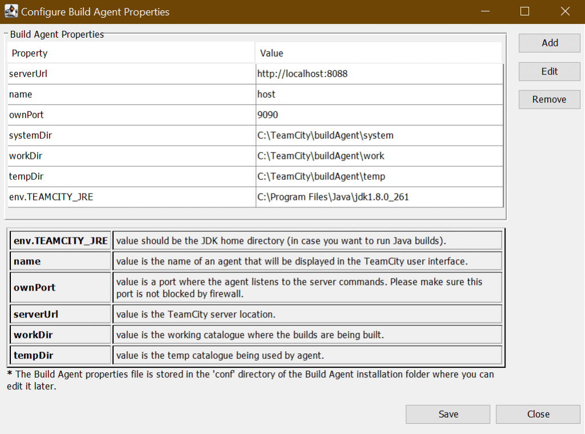Select the C:\TeamCity\buildAgent\temp value cell
Screen dimensions: 585x434
tap(379, 176)
